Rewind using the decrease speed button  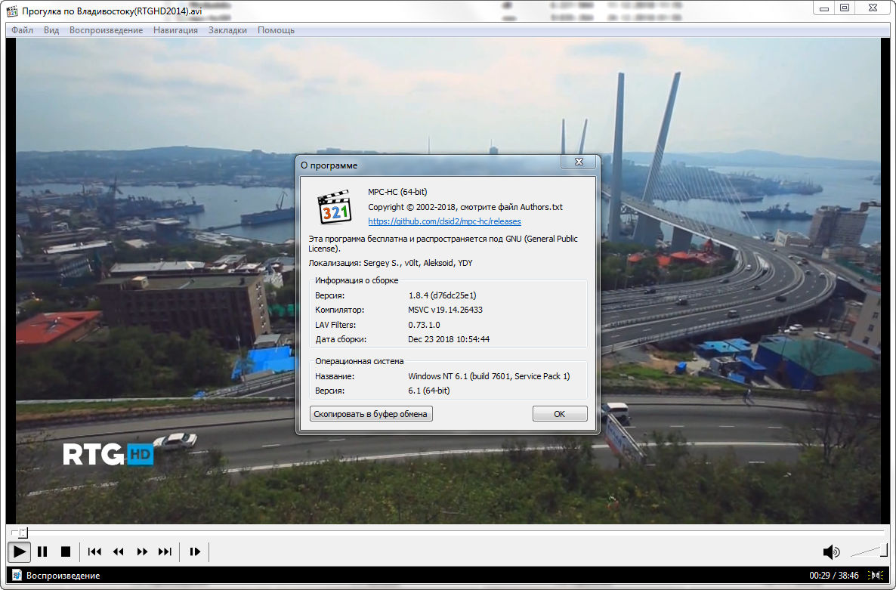point(118,552)
